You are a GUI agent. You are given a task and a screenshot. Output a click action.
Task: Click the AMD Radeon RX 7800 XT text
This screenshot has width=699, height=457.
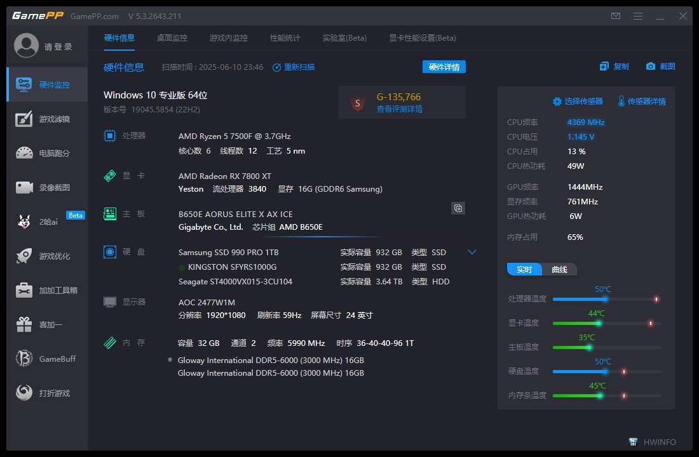point(225,176)
